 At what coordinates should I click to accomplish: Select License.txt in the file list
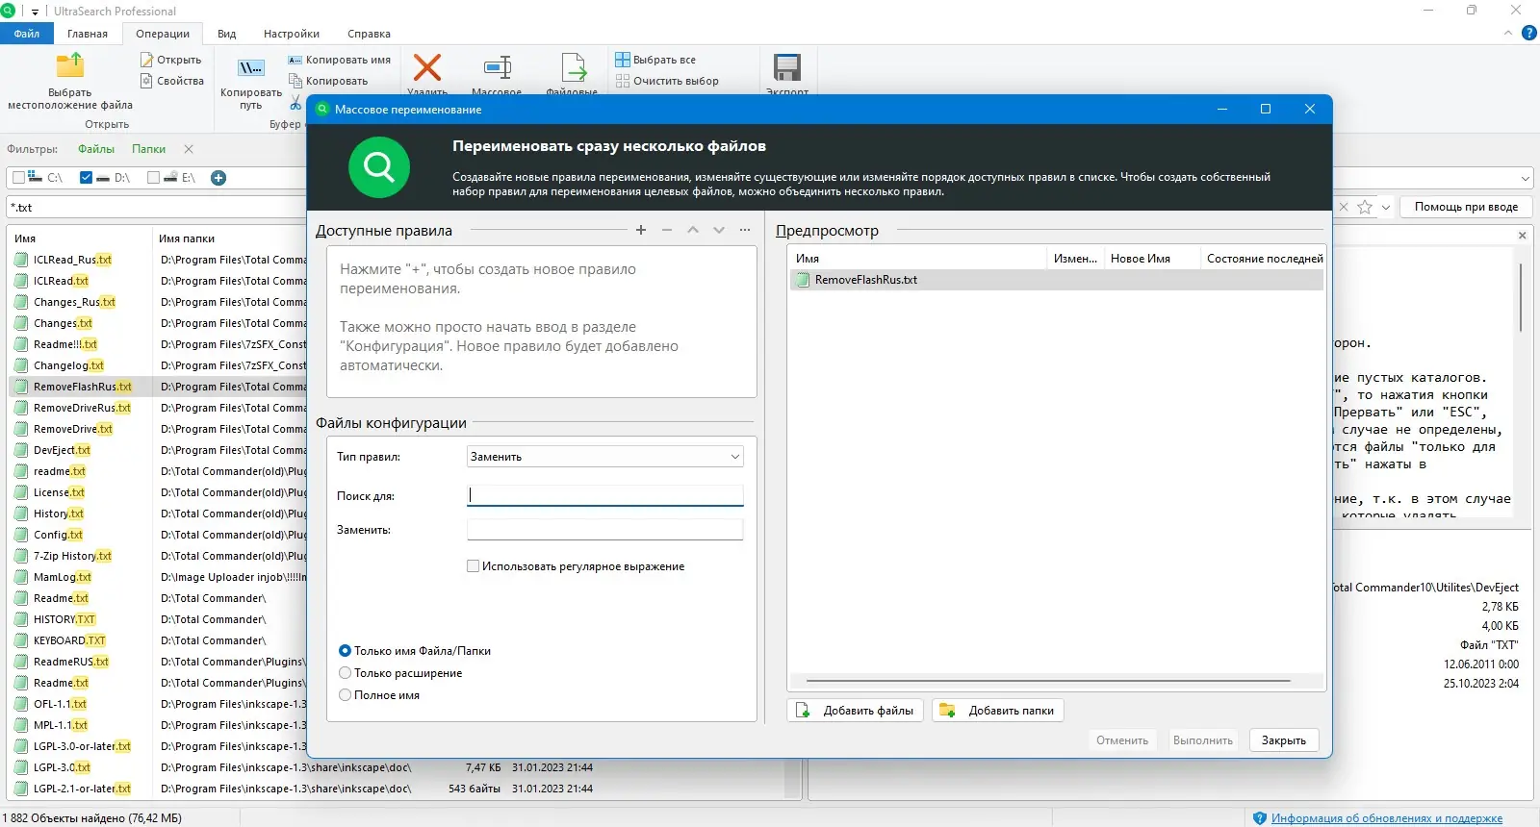click(x=59, y=492)
